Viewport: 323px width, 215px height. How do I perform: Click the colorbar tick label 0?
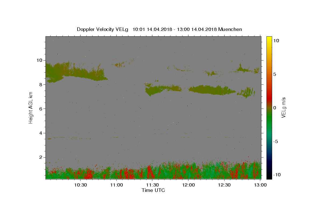(275, 108)
